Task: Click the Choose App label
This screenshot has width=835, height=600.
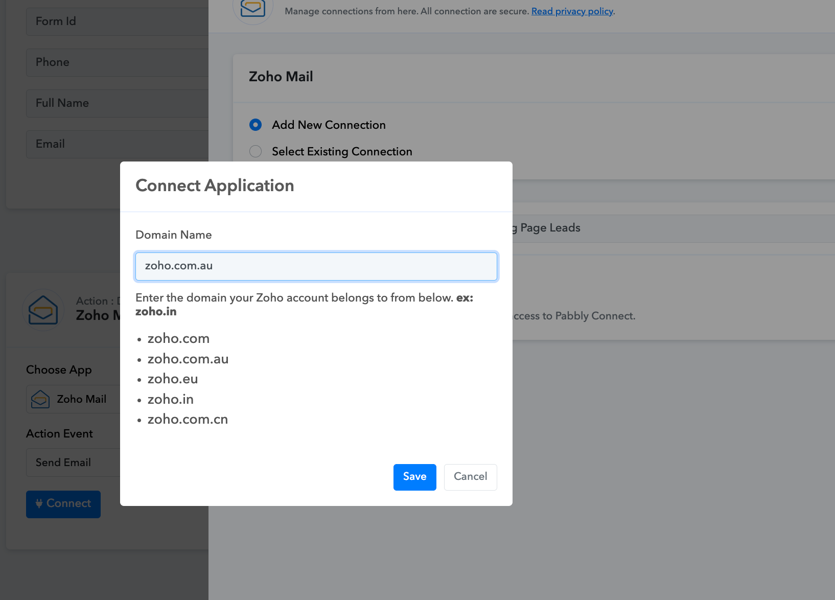Action: tap(59, 370)
